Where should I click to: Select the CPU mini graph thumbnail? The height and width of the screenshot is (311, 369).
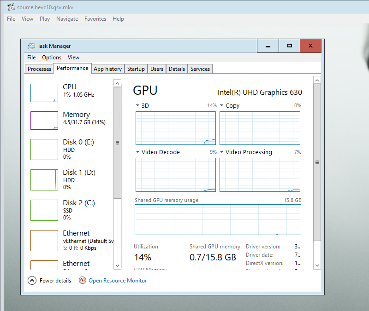44,93
